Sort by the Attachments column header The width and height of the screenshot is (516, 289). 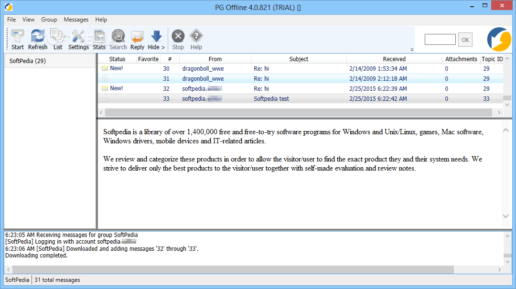pyautogui.click(x=461, y=59)
